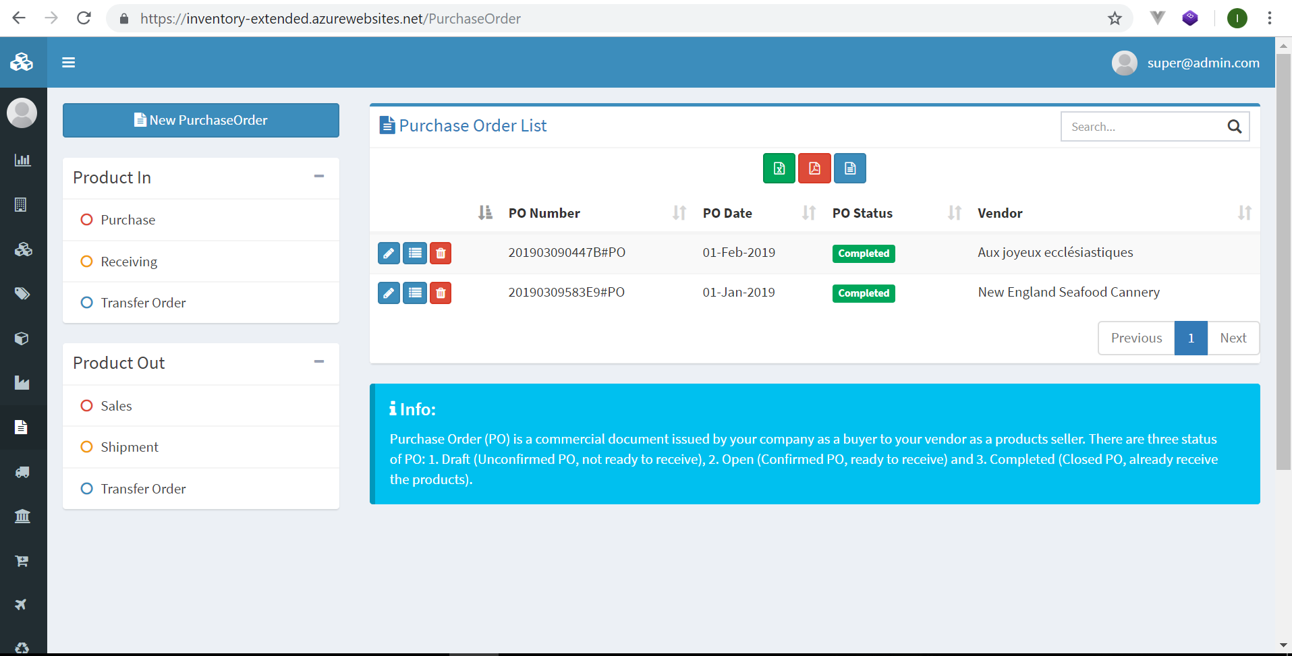The width and height of the screenshot is (1292, 656).
Task: Export the list as CSV document
Action: coord(849,168)
